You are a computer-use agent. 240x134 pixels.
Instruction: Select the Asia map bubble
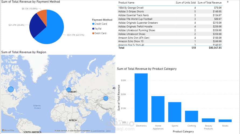click(x=106, y=99)
